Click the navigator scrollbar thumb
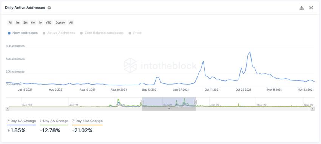The image size is (321, 144). [x=169, y=109]
